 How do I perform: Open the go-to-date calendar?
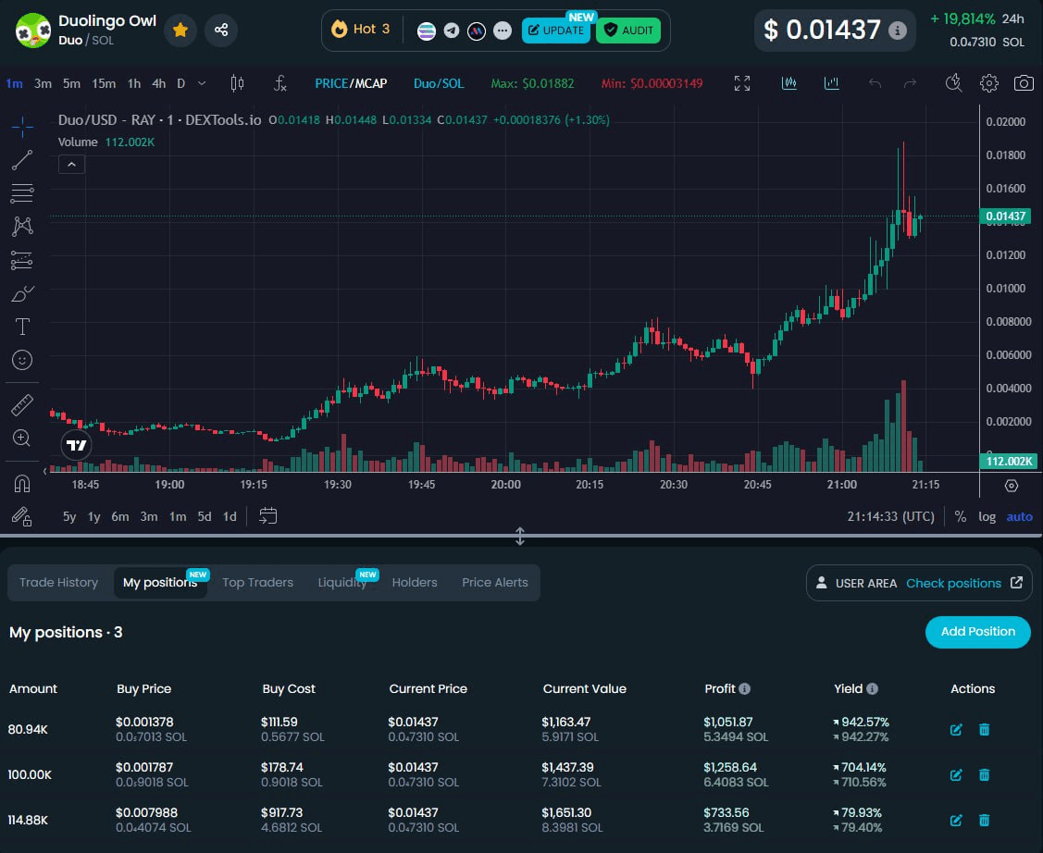(268, 516)
